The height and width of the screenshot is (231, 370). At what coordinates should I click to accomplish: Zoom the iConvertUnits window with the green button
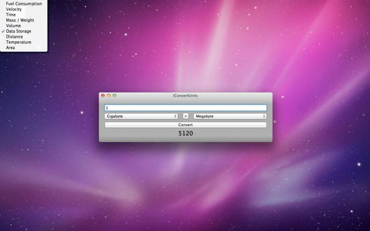click(x=114, y=96)
